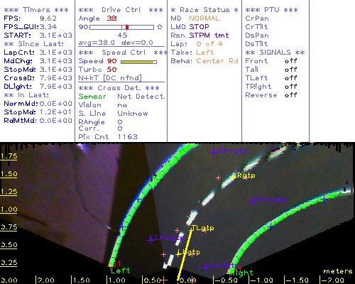The height and width of the screenshot is (284, 355).
Task: Select the green Right lane label
Action: coord(242,273)
